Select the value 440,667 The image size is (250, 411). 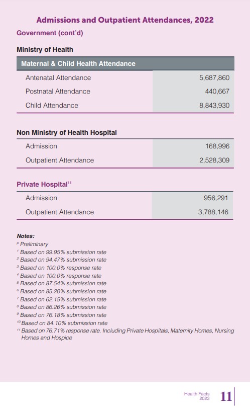[x=217, y=91]
